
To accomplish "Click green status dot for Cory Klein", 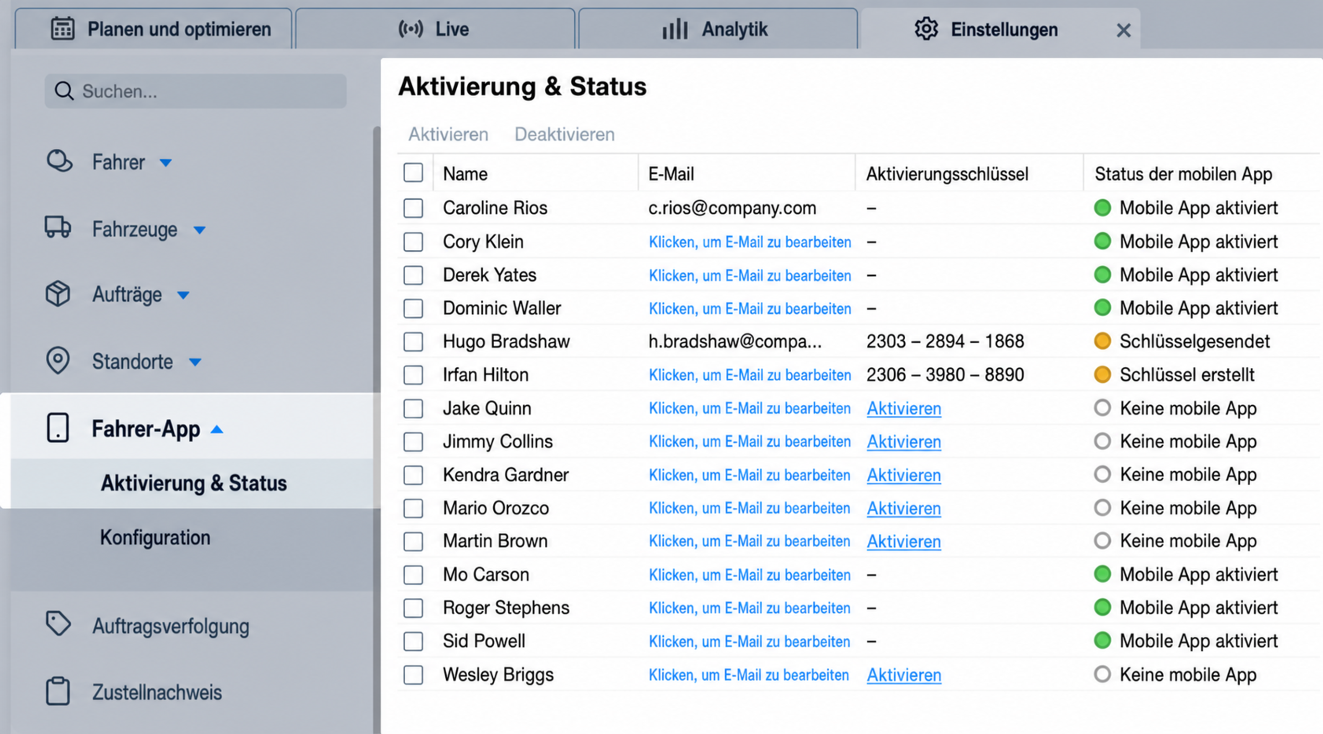I will click(x=1102, y=241).
